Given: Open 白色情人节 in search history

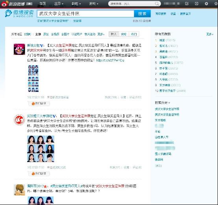Looking at the screenshot, I should pyautogui.click(x=162, y=137).
